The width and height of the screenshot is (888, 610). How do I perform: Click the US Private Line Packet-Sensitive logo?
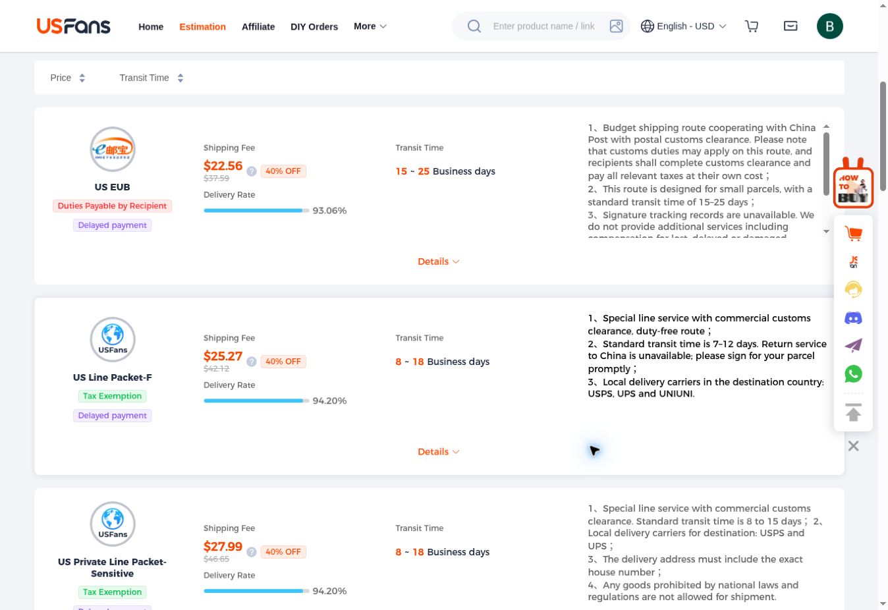[x=113, y=524]
